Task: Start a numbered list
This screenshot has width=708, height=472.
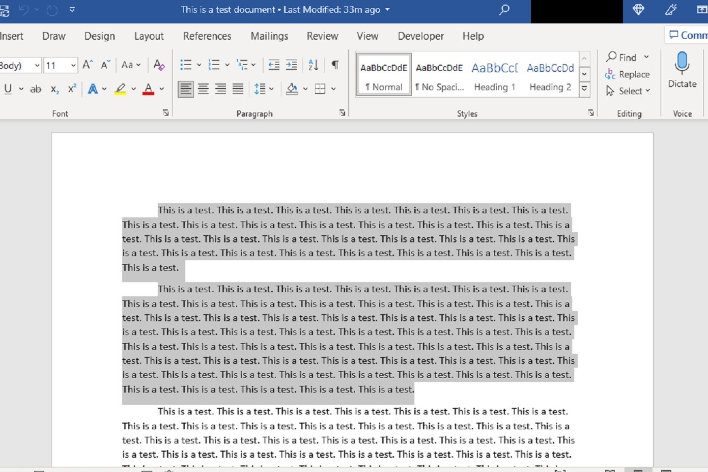Action: [214, 65]
